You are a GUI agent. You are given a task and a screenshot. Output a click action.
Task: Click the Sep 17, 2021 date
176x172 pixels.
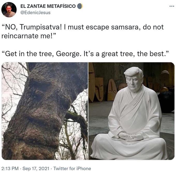coord(36,169)
